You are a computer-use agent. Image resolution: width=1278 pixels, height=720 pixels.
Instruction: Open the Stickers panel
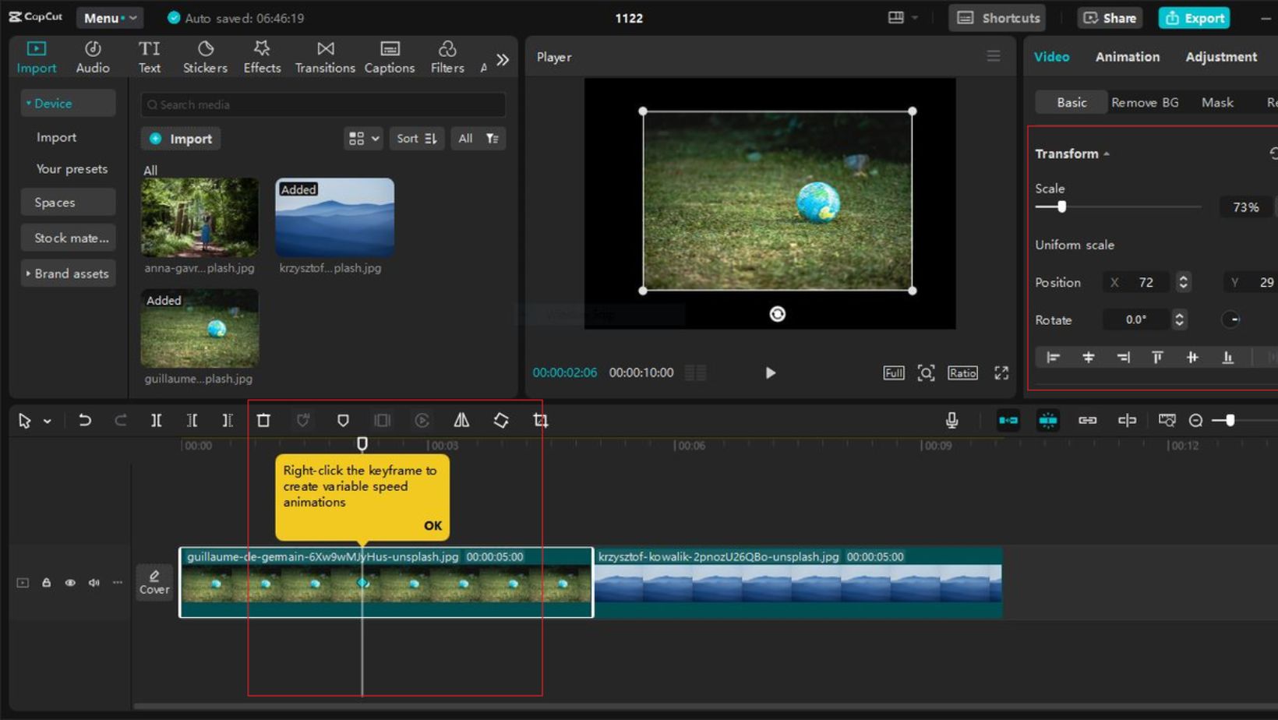(x=205, y=57)
